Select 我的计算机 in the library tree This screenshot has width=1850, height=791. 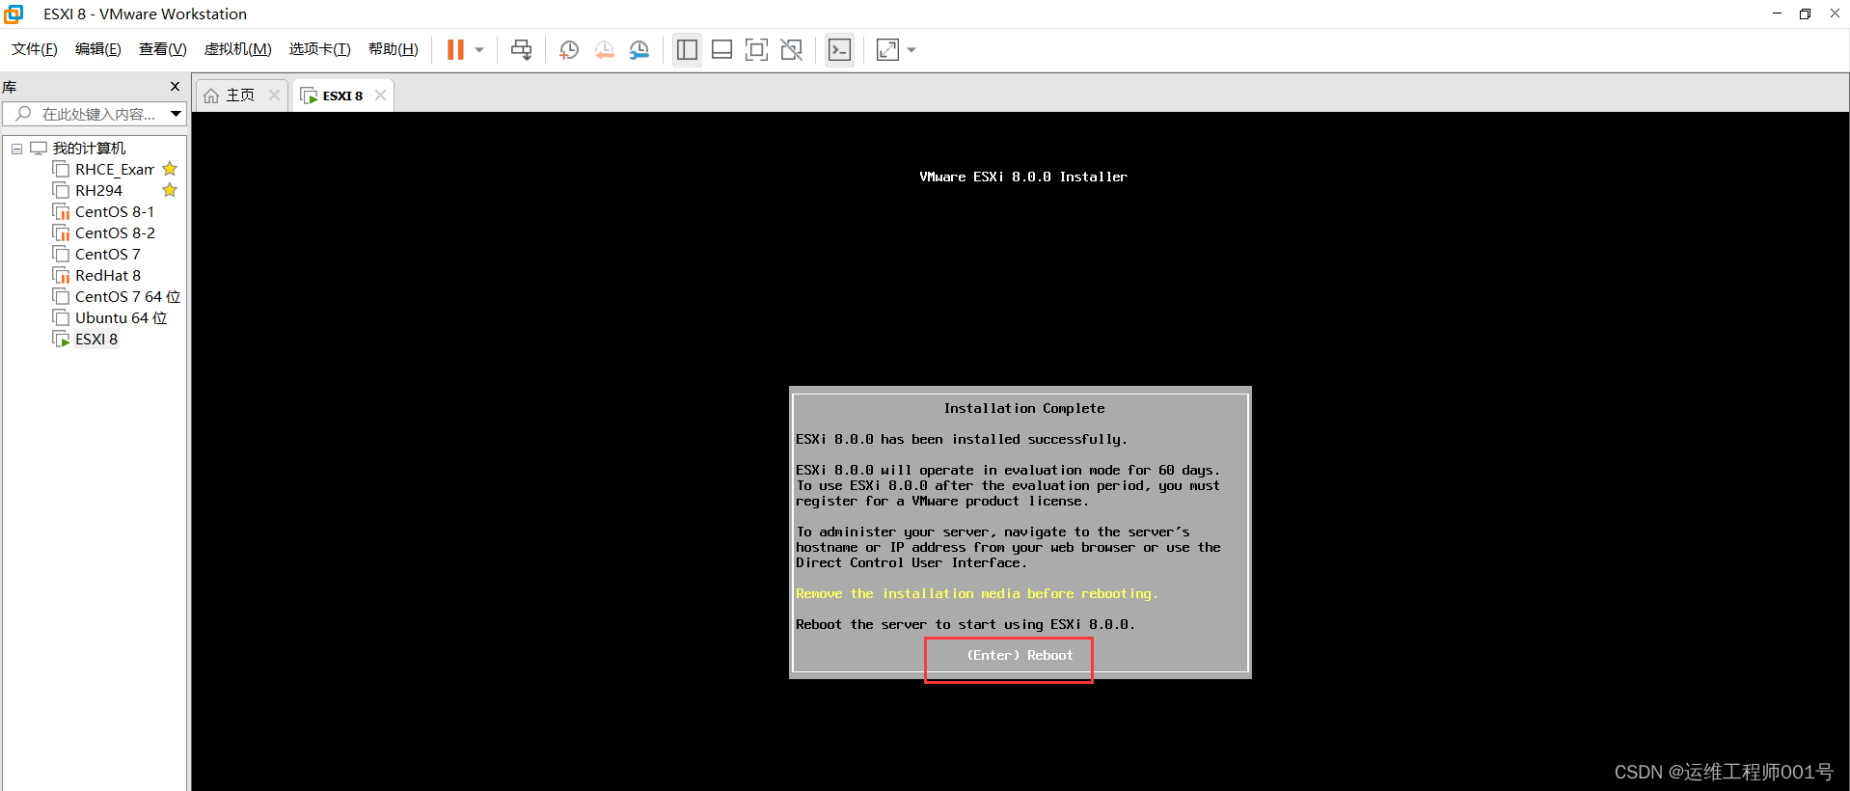[x=89, y=148]
